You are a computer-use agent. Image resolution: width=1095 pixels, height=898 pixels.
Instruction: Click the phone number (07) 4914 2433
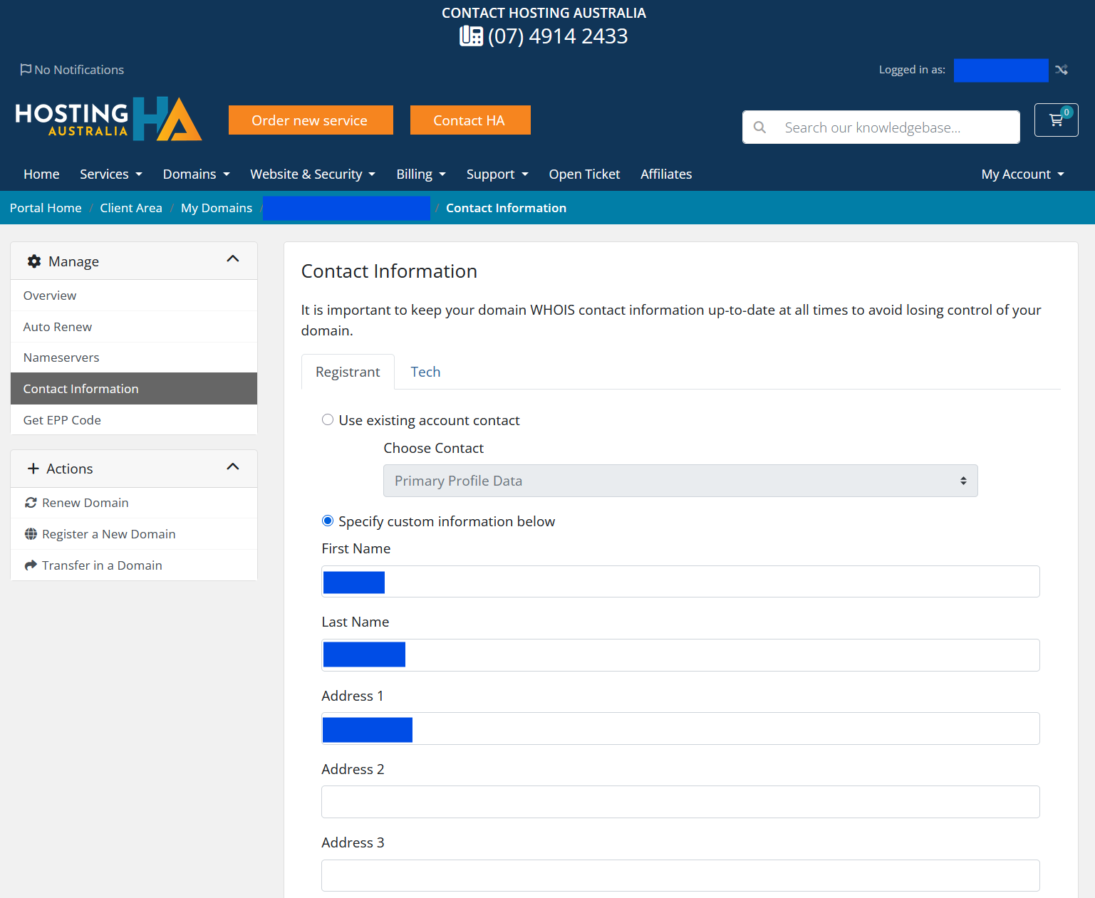(558, 36)
